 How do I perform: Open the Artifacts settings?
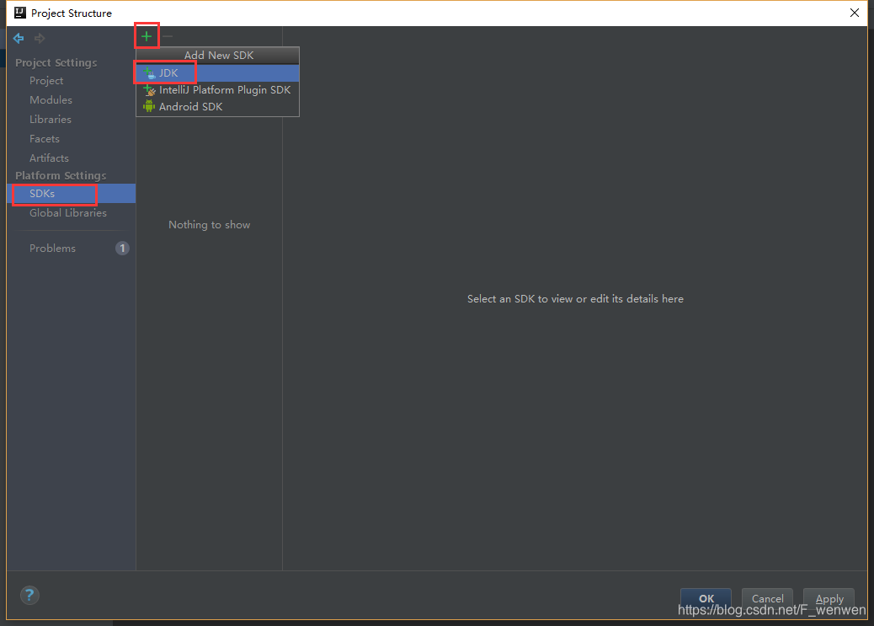49,158
